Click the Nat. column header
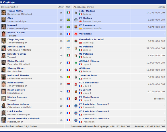Viewport: 167px width, 132px height. [x=68, y=7]
